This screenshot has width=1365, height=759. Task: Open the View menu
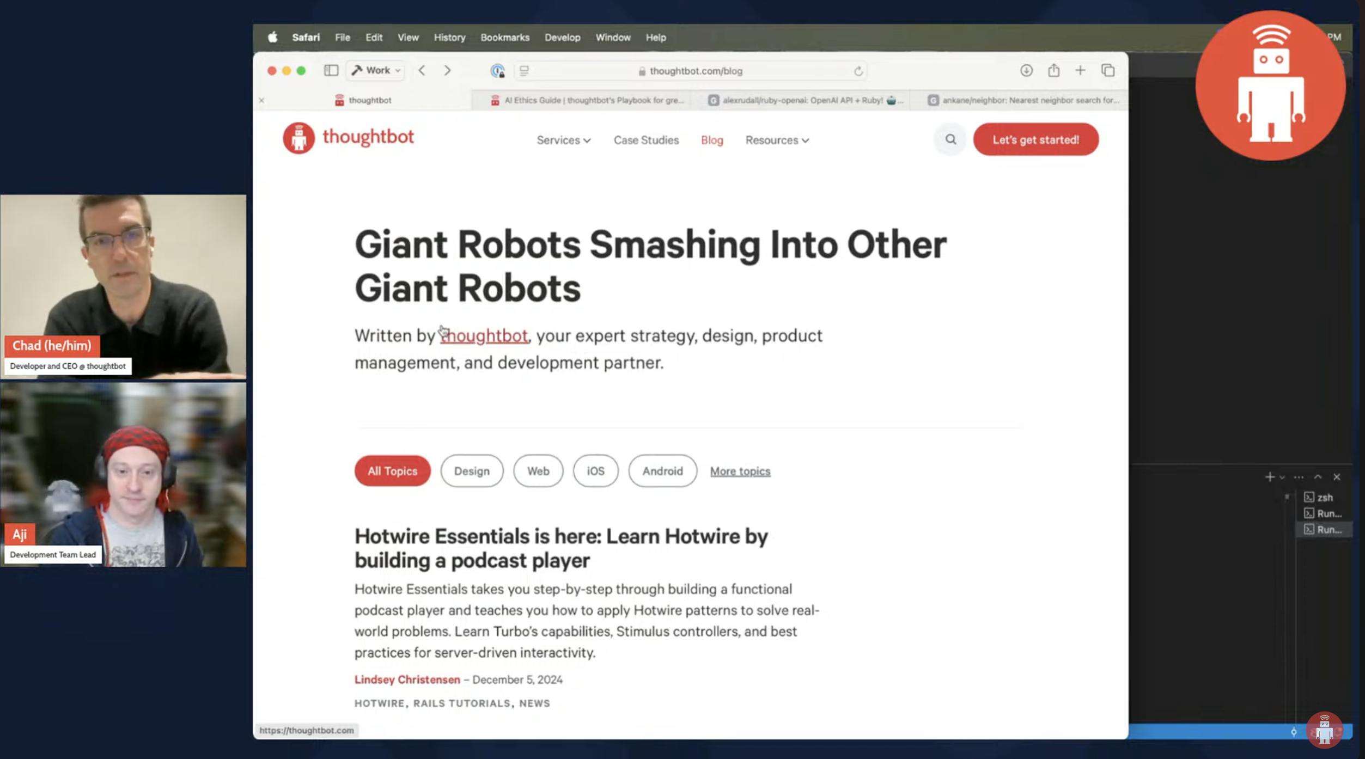click(x=408, y=37)
